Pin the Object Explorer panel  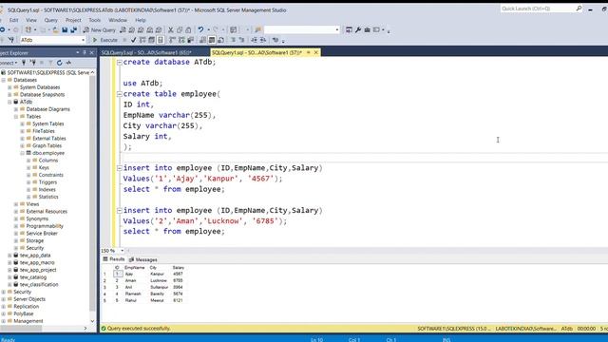pos(85,53)
